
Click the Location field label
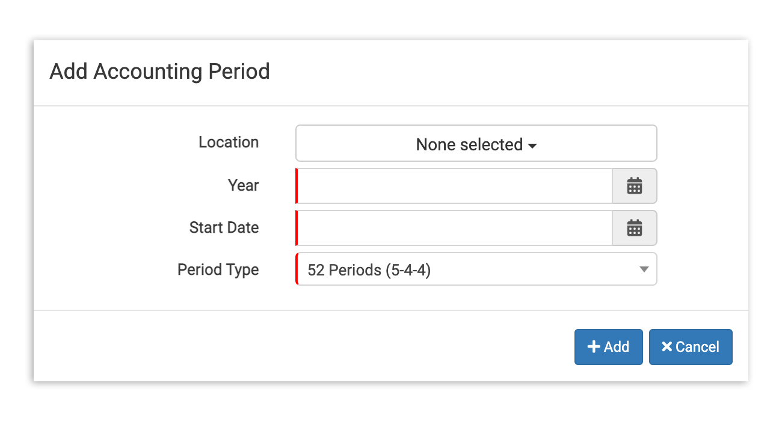pos(229,143)
